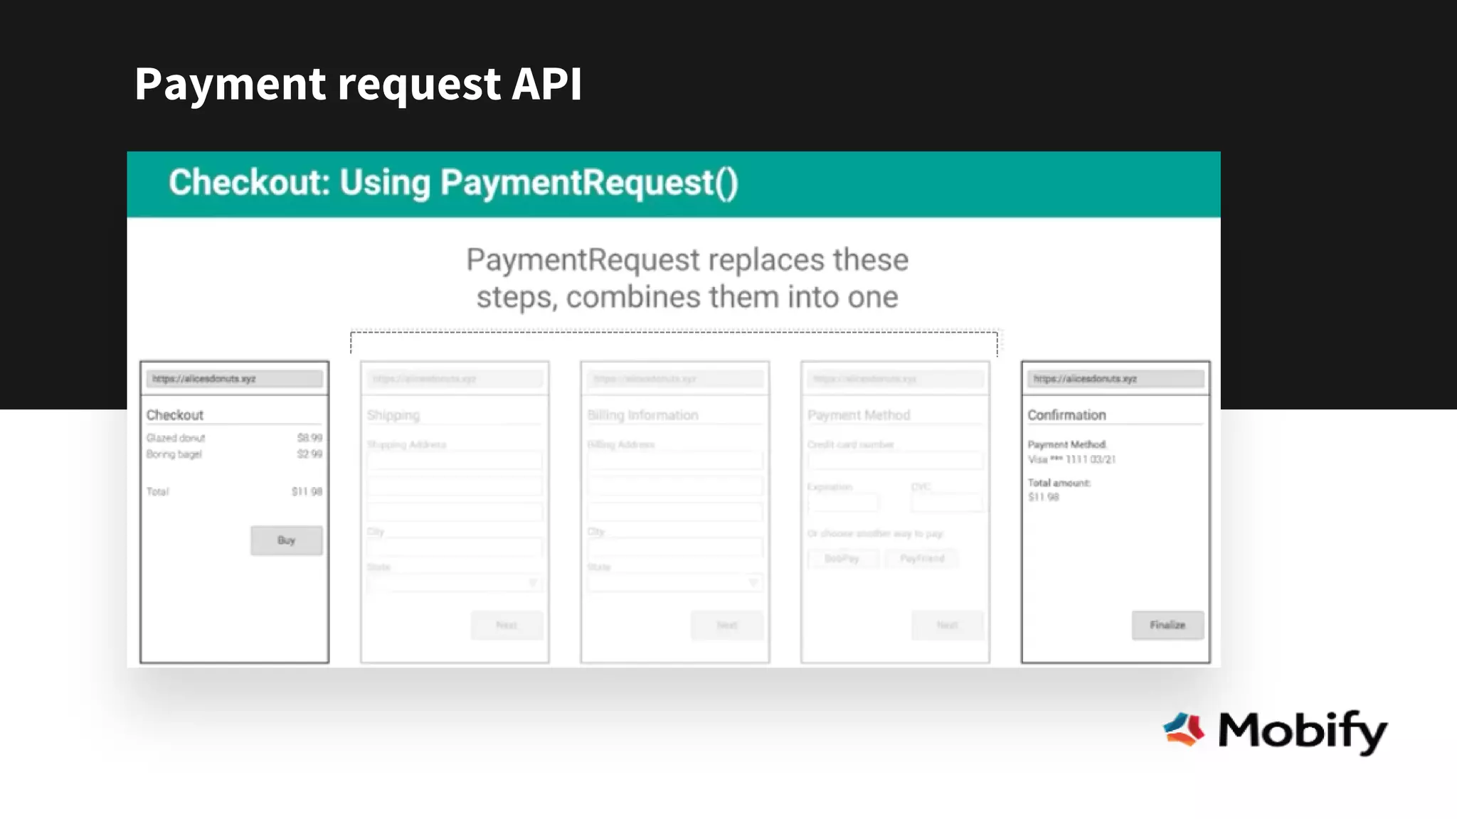Click the first Billing Address field
The height and width of the screenshot is (819, 1457).
click(x=675, y=461)
